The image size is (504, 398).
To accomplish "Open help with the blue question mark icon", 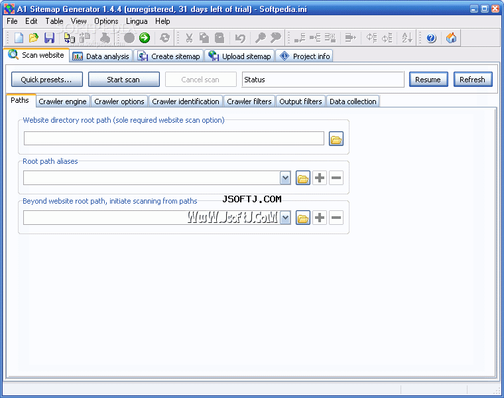I will [x=431, y=38].
